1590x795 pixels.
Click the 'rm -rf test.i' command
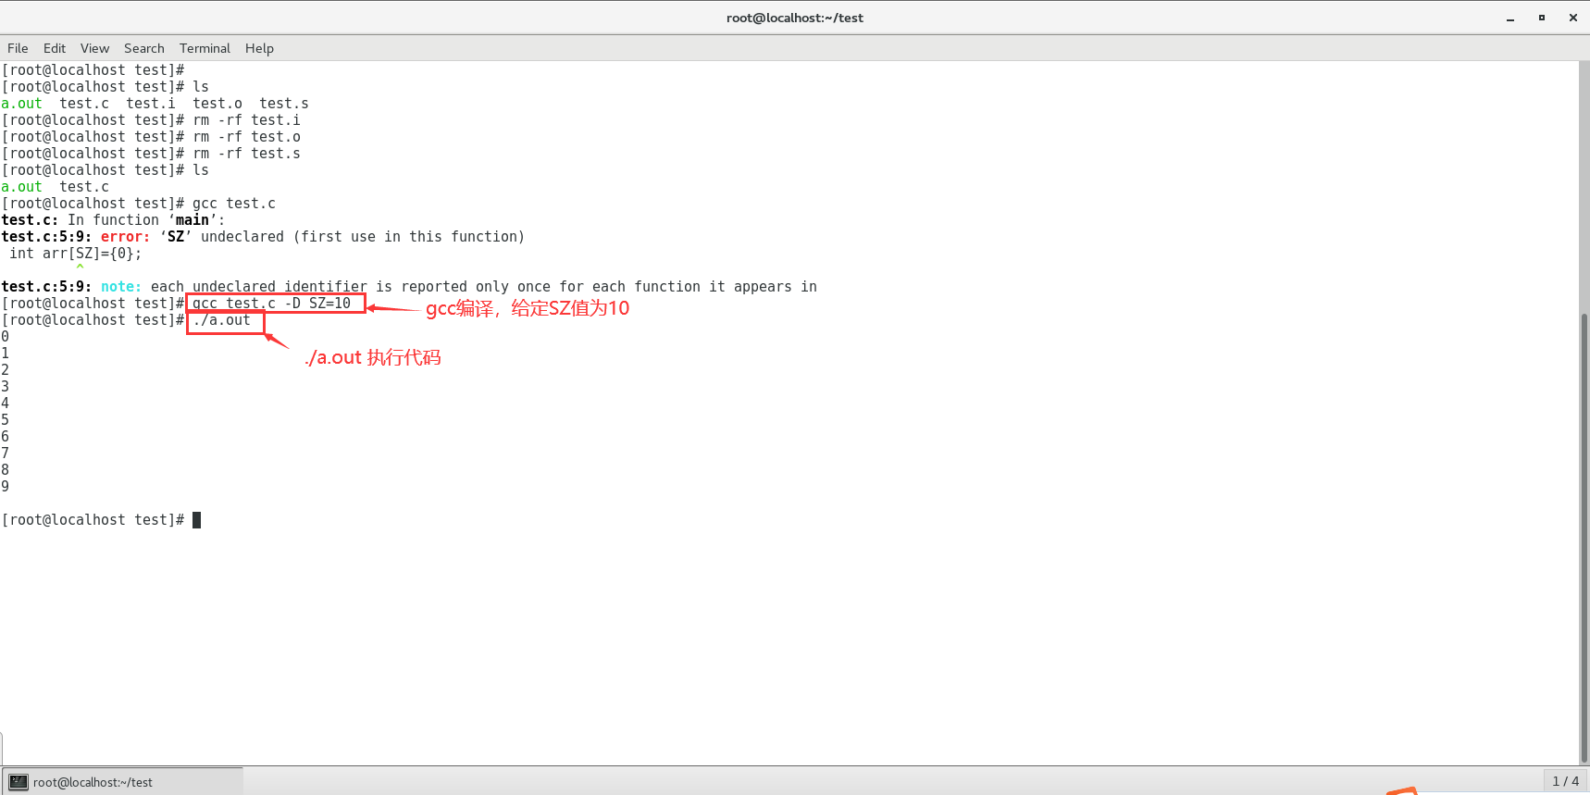coord(246,120)
